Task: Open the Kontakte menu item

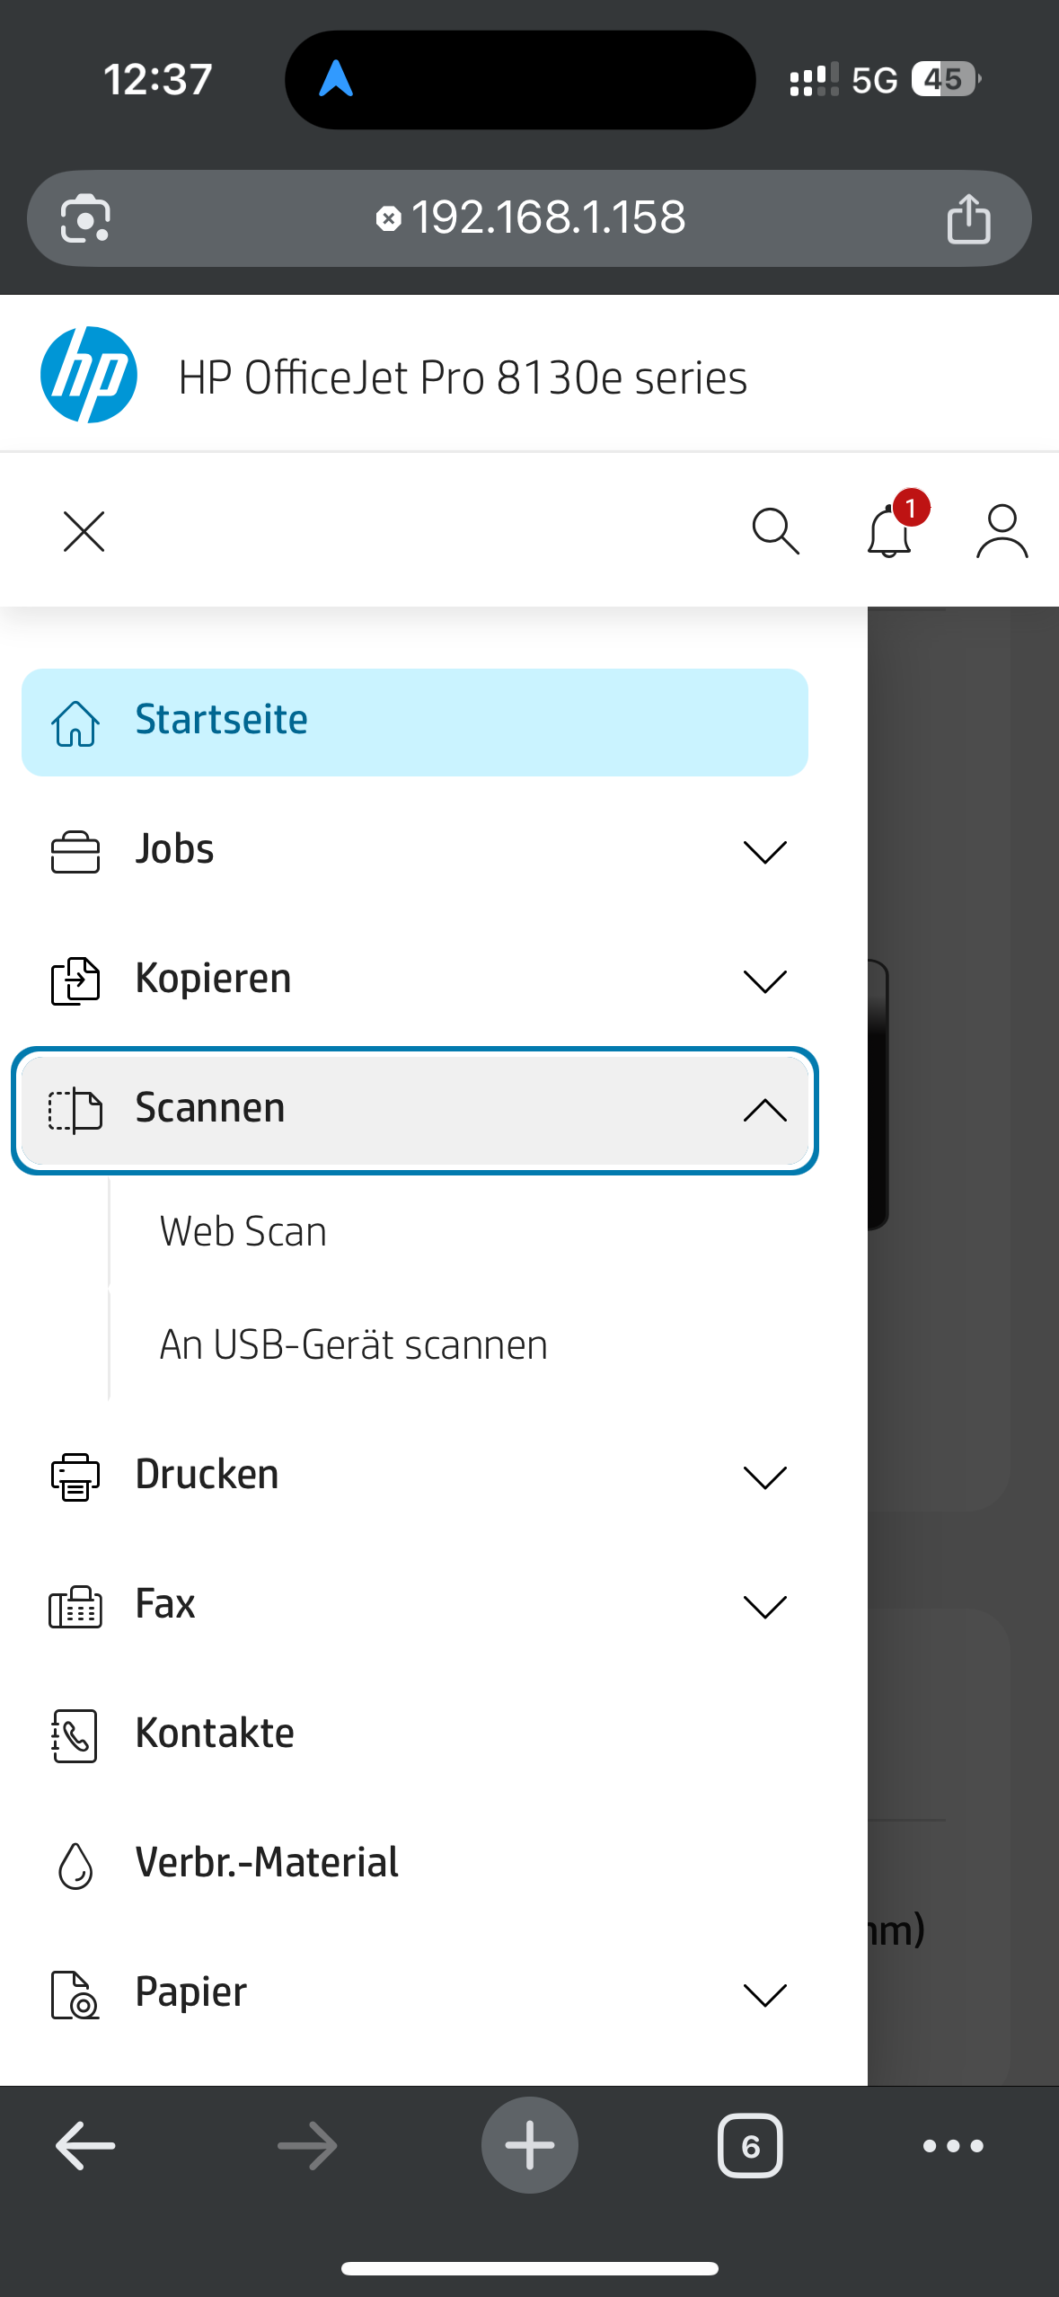Action: 215,1734
